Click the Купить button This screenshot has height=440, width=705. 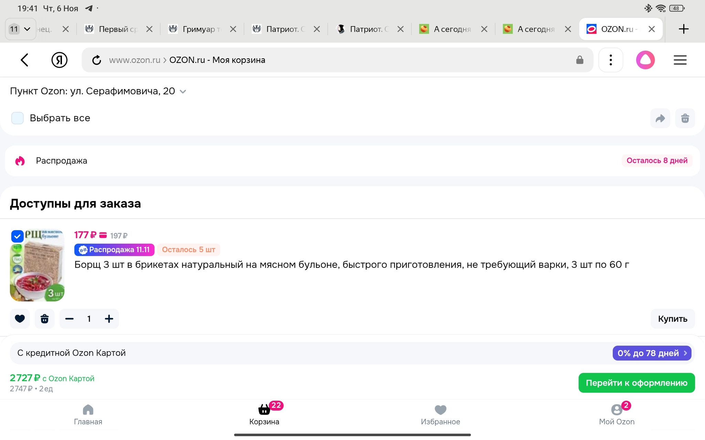[x=672, y=319]
